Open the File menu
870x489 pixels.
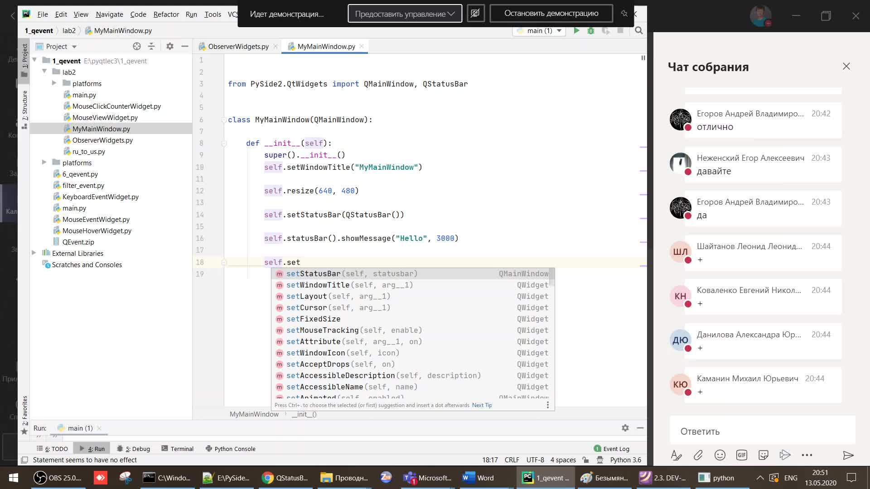43,14
